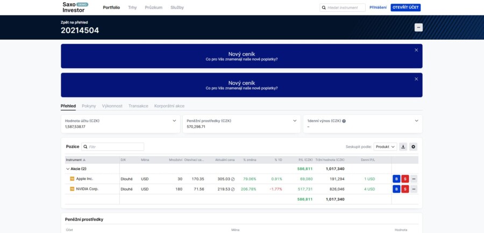Sort by the % změna column header
Viewport: 484px width, 233px height.
pos(250,160)
